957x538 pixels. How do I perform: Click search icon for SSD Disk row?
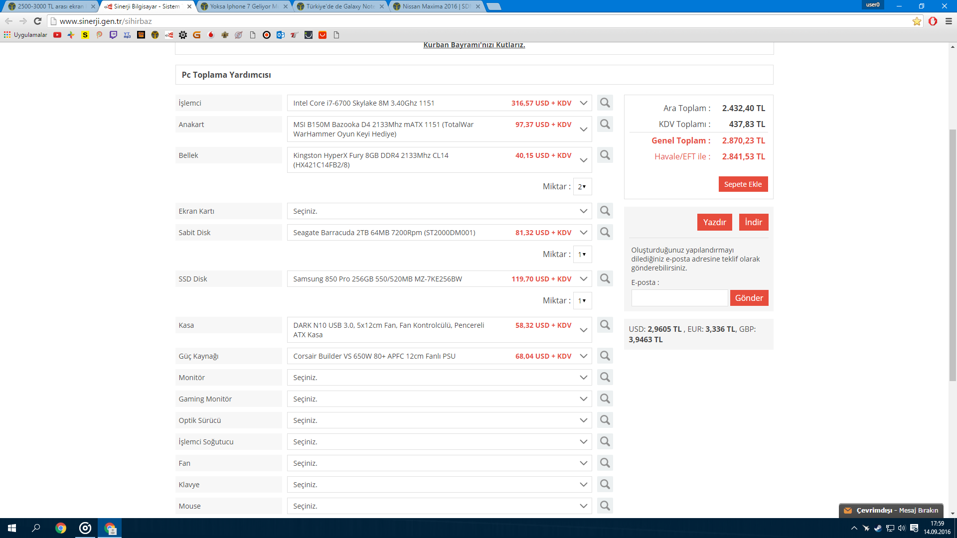[x=605, y=278]
